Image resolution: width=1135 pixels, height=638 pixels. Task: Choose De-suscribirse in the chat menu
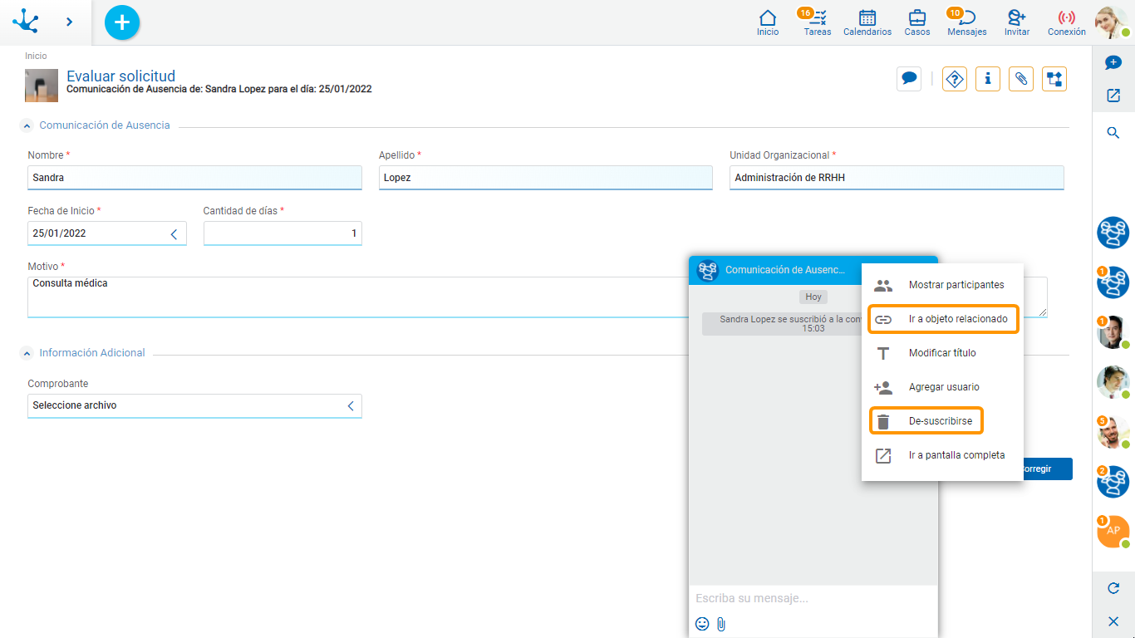tap(940, 421)
